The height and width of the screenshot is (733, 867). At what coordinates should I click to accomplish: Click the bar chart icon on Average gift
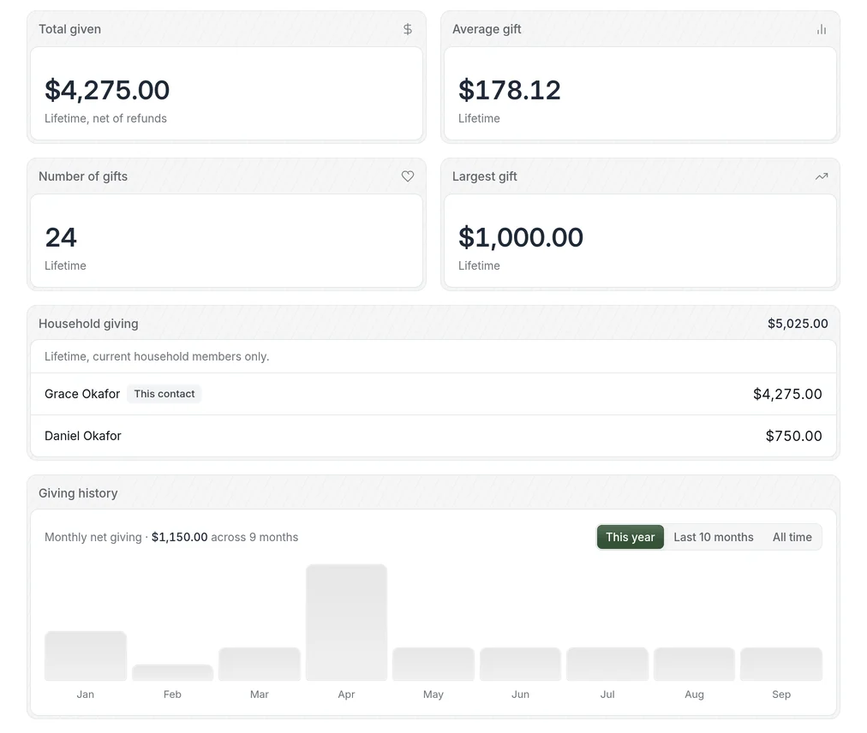click(x=822, y=29)
